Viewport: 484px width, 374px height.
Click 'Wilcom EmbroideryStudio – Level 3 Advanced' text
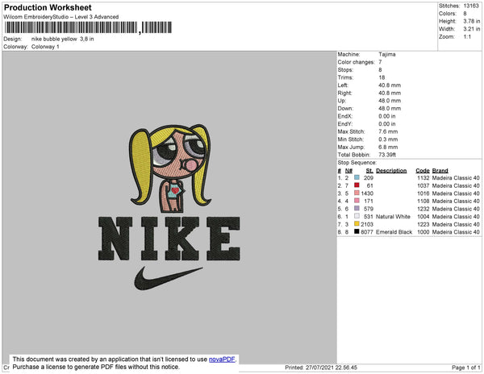pos(61,17)
